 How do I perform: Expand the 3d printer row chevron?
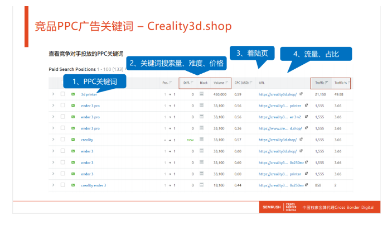pos(53,94)
